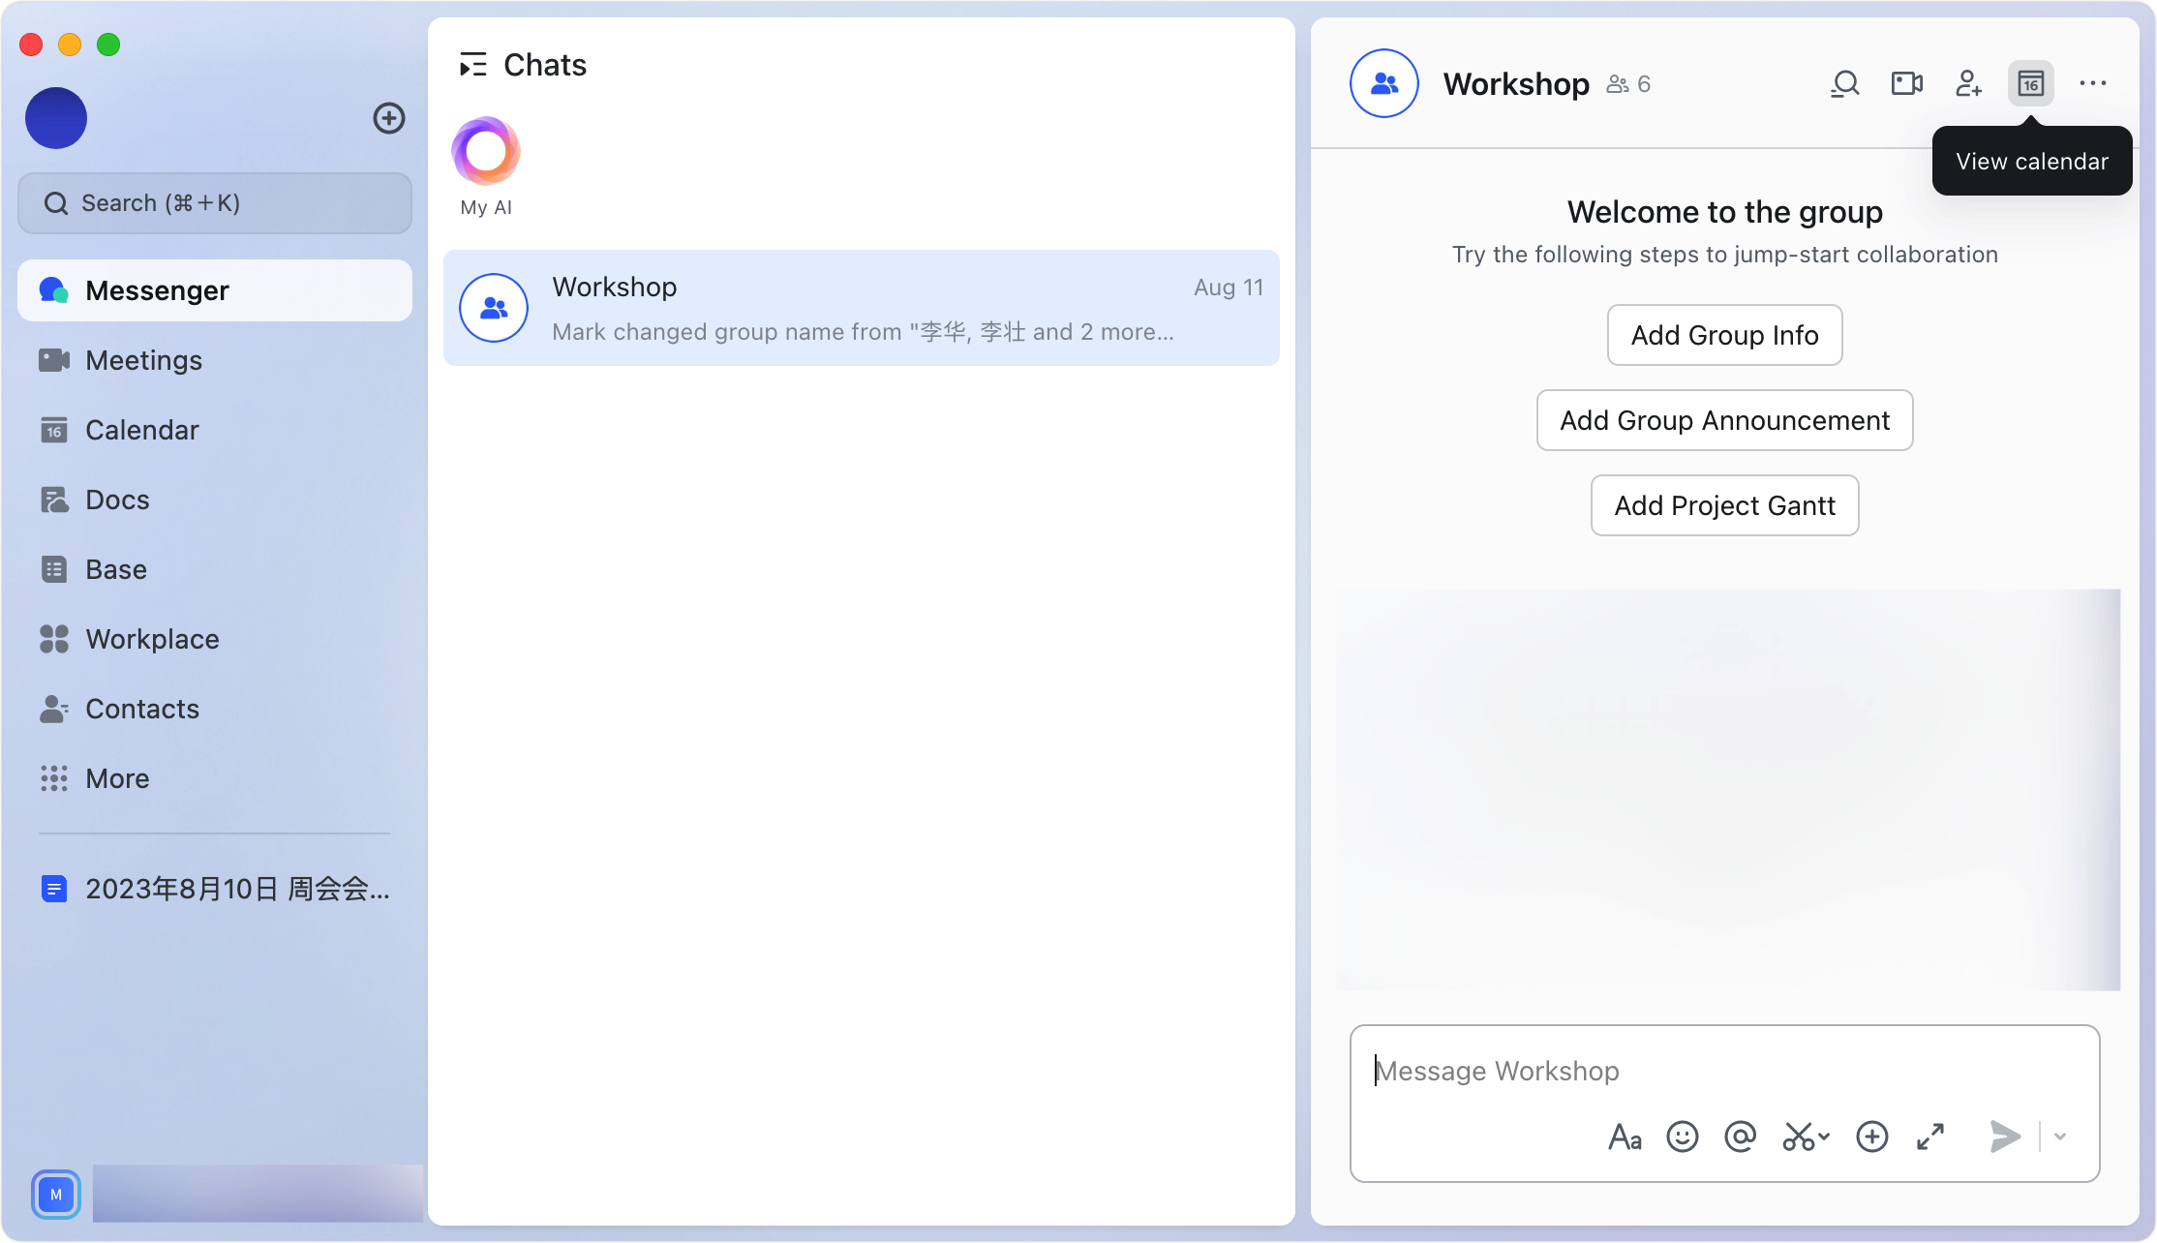The image size is (2157, 1243).
Task: Add a member to the Workshop group
Action: pos(1968,83)
